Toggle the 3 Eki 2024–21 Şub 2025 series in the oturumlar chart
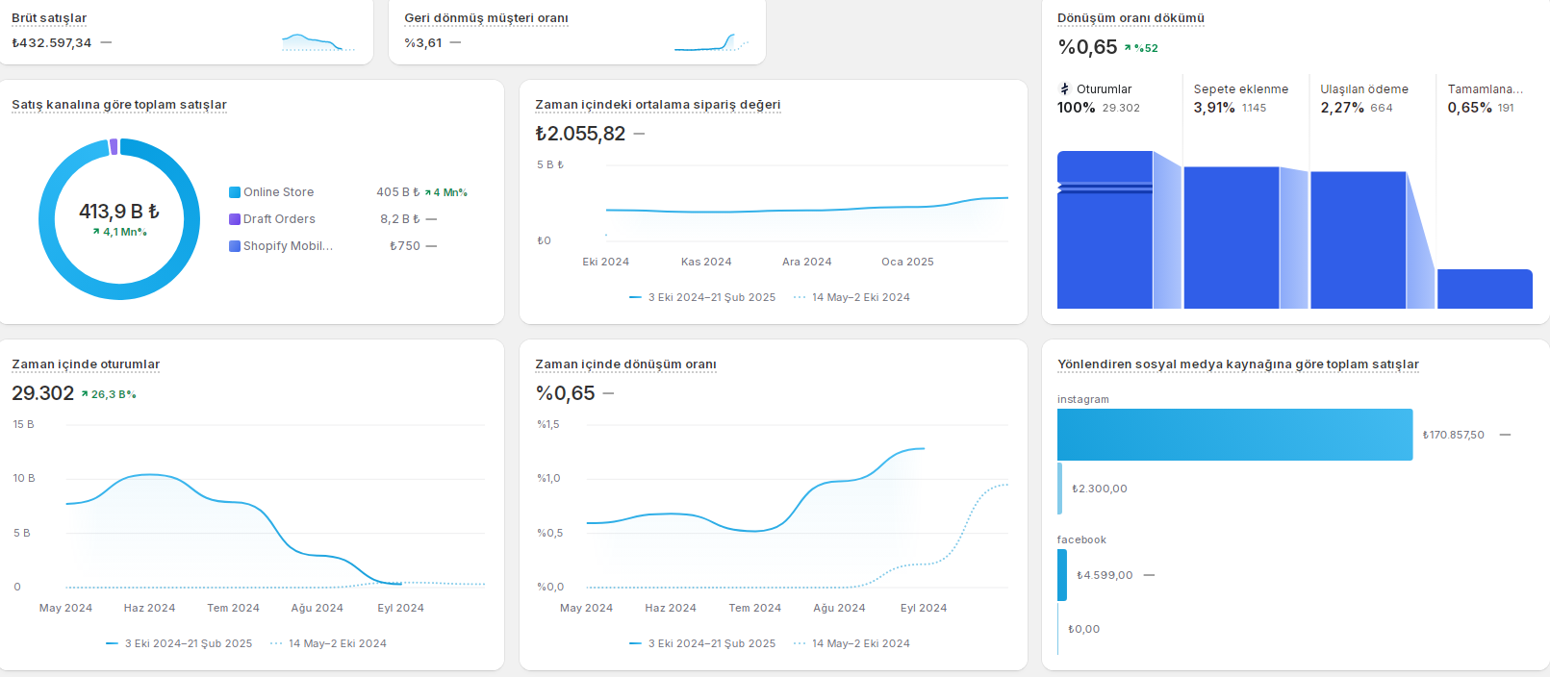The image size is (1550, 677). (x=179, y=643)
